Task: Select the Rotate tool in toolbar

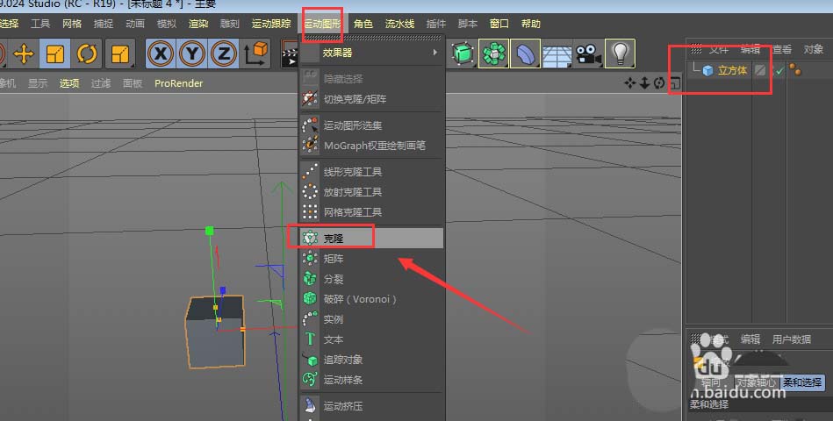Action: pyautogui.click(x=86, y=54)
